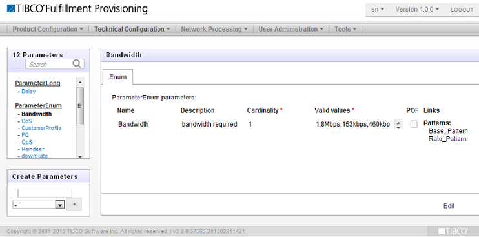Click the POF column header
The image size is (479, 237).
tap(412, 110)
